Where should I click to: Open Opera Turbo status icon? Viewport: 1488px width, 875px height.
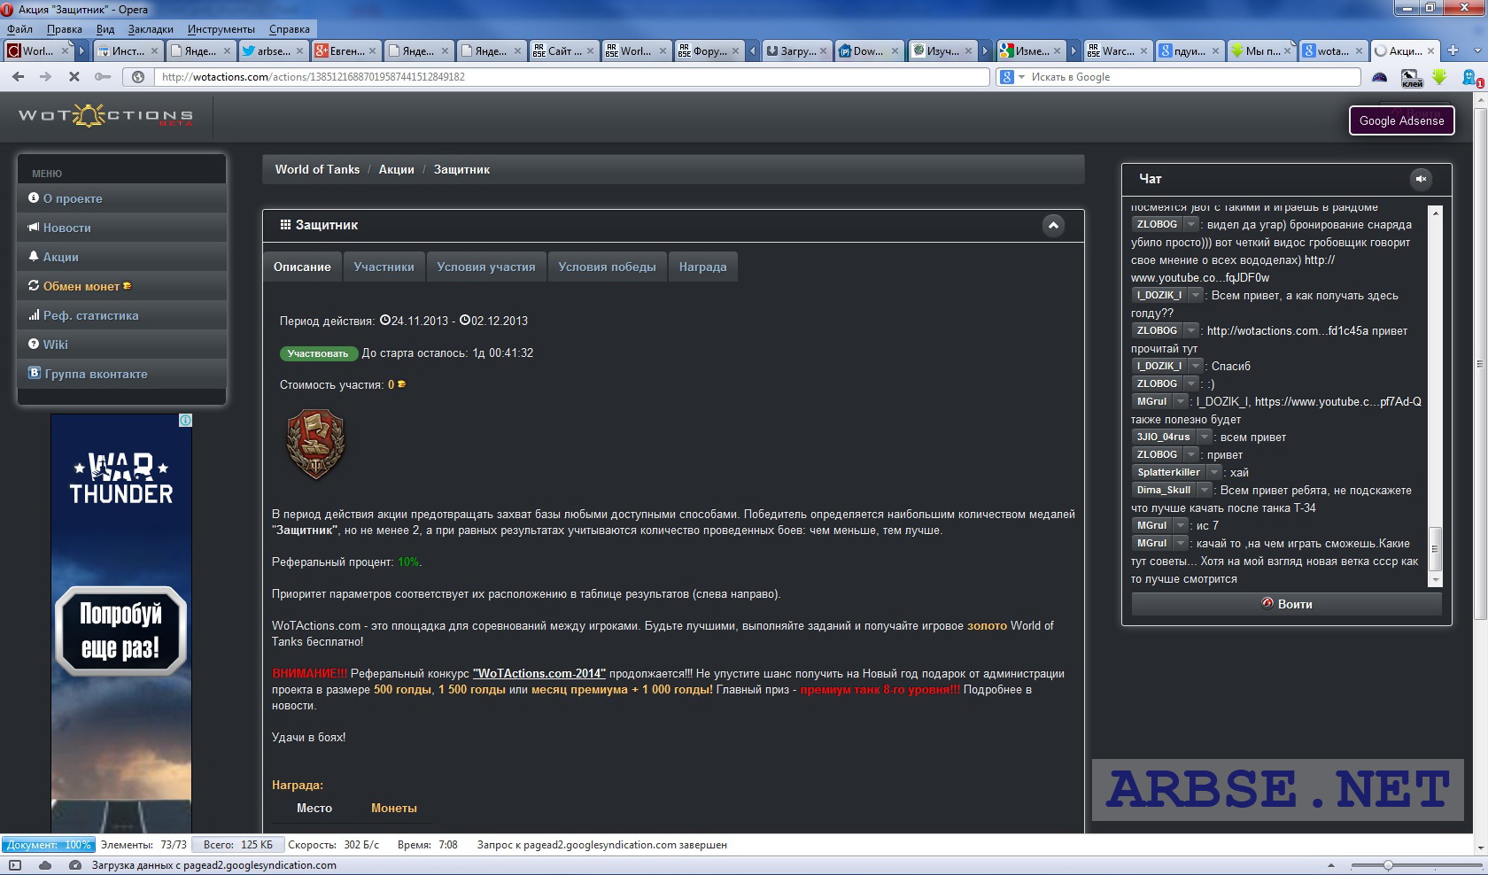(75, 865)
